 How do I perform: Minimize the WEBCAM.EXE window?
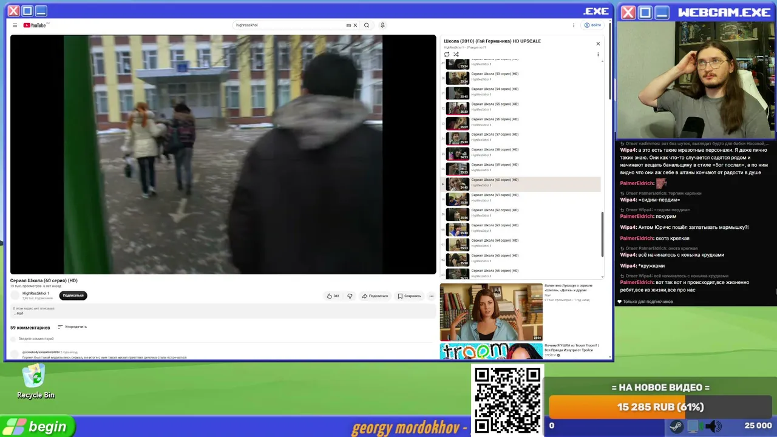(x=662, y=12)
